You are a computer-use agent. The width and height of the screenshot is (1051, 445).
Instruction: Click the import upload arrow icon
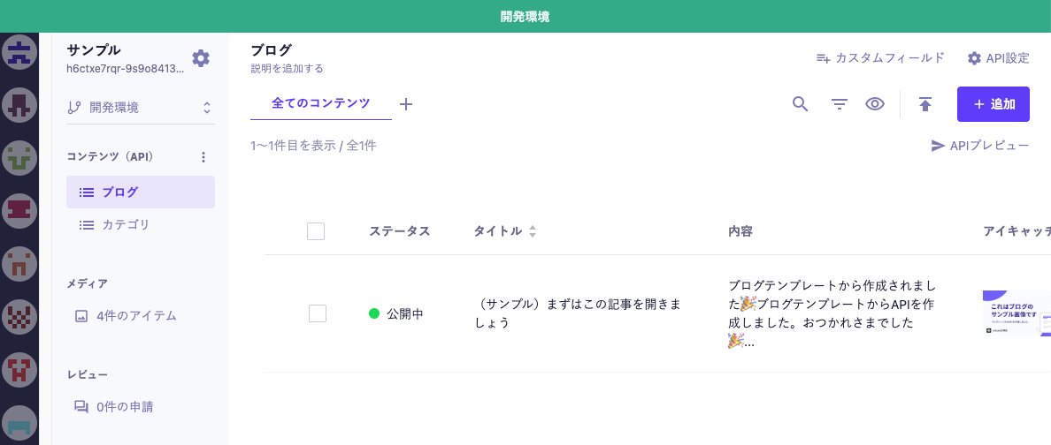coord(925,104)
